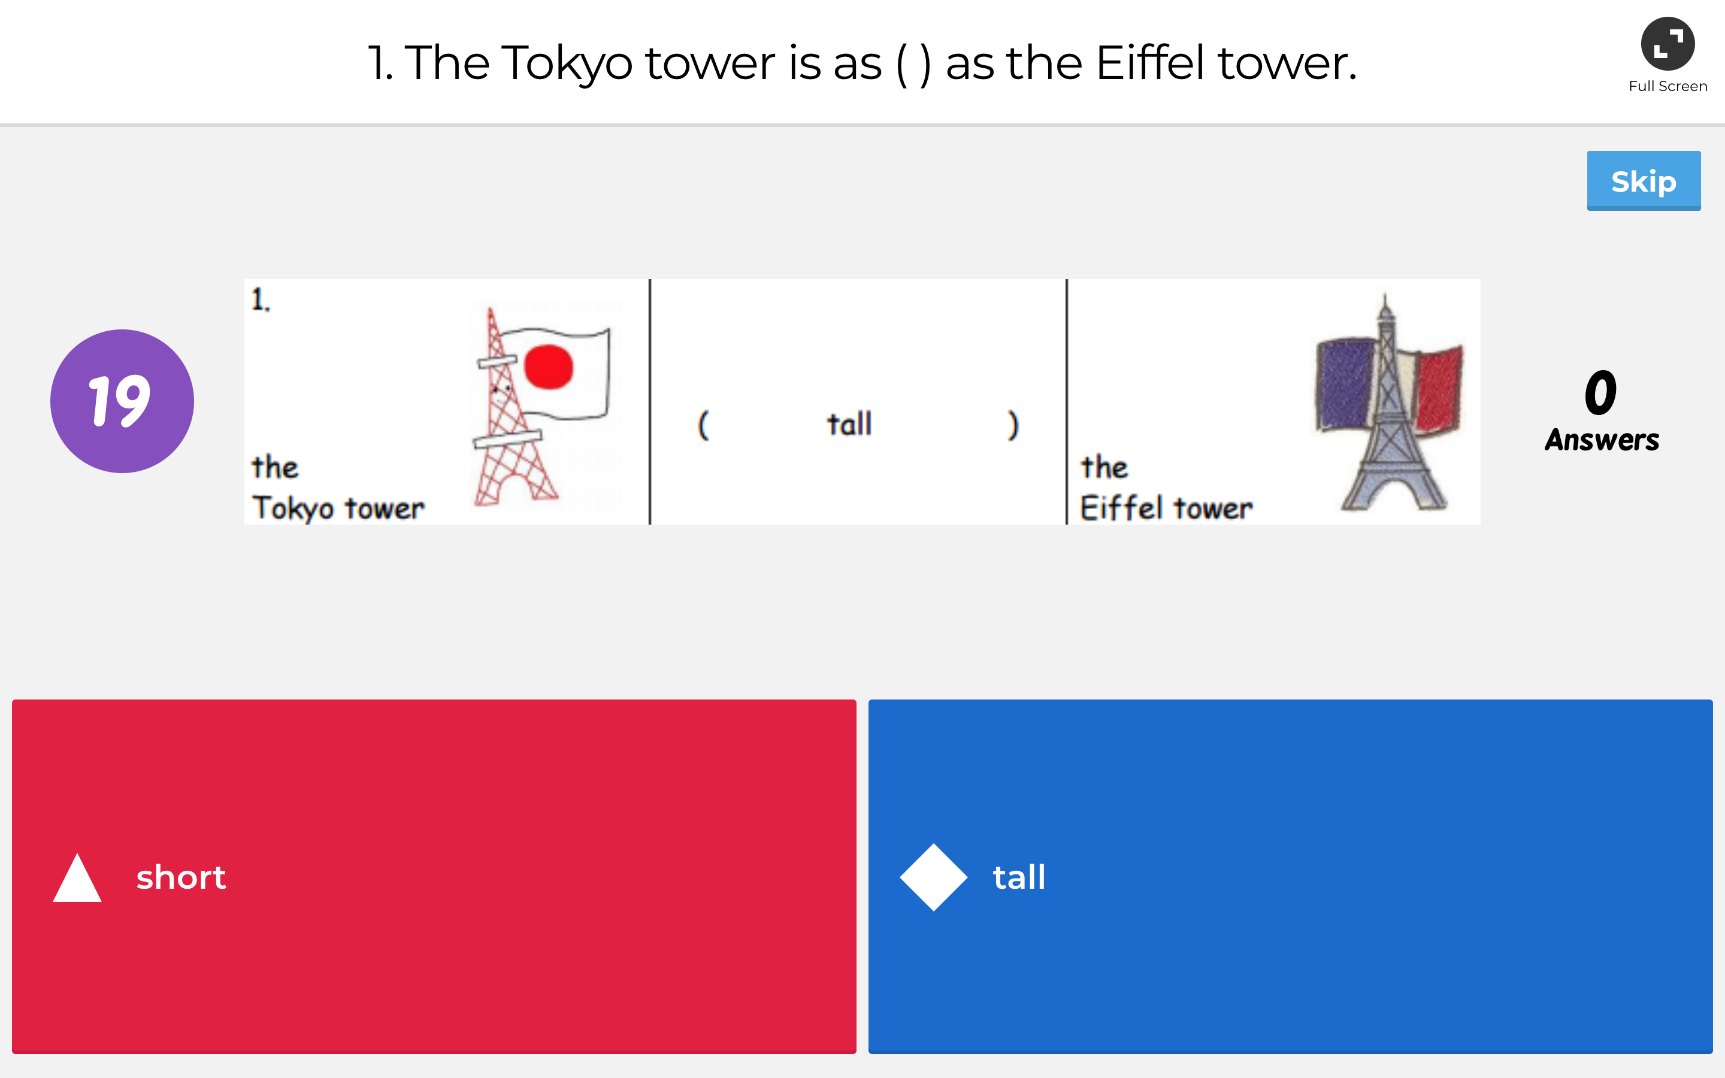Click the question title text at the top
Viewport: 1725px width, 1078px height.
pos(862,62)
